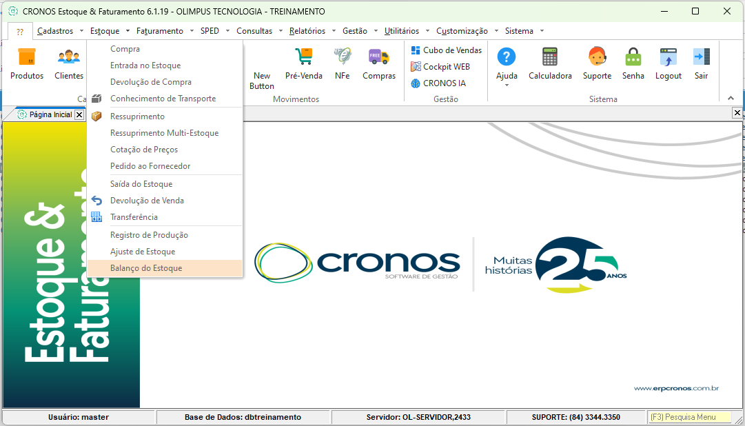Viewport: 745px width, 426px height.
Task: Open the Faturamento menu
Action: (160, 31)
